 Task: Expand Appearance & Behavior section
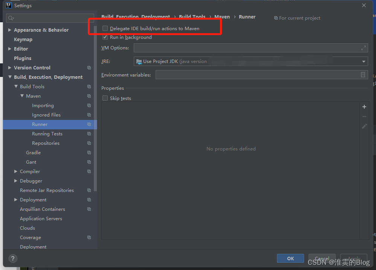point(9,30)
